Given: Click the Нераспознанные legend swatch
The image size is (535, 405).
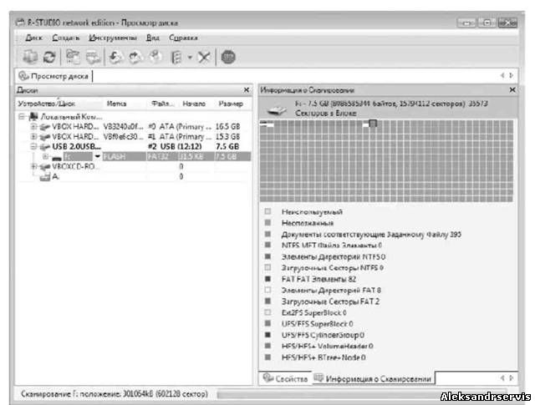Looking at the screenshot, I should [x=267, y=223].
